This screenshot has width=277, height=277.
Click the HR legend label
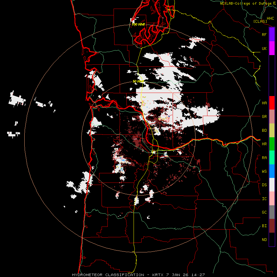264,144
